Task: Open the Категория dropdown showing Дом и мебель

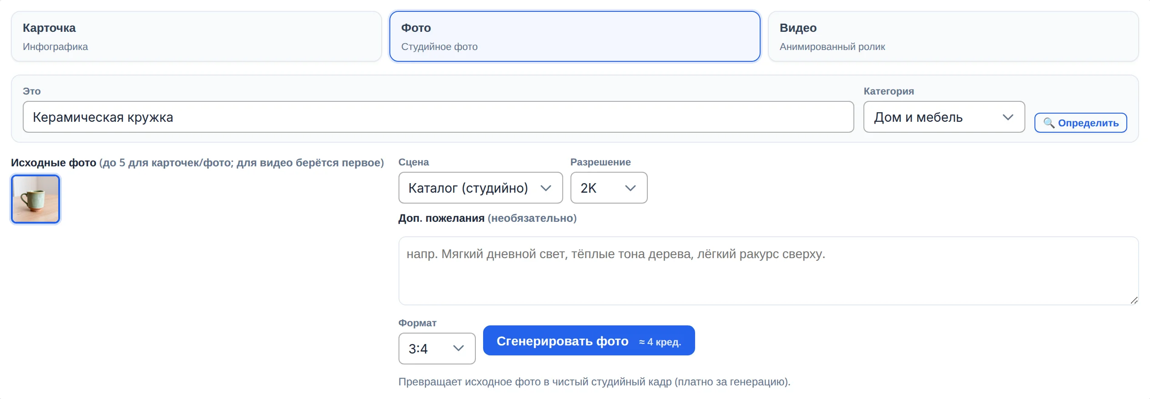Action: pyautogui.click(x=944, y=117)
